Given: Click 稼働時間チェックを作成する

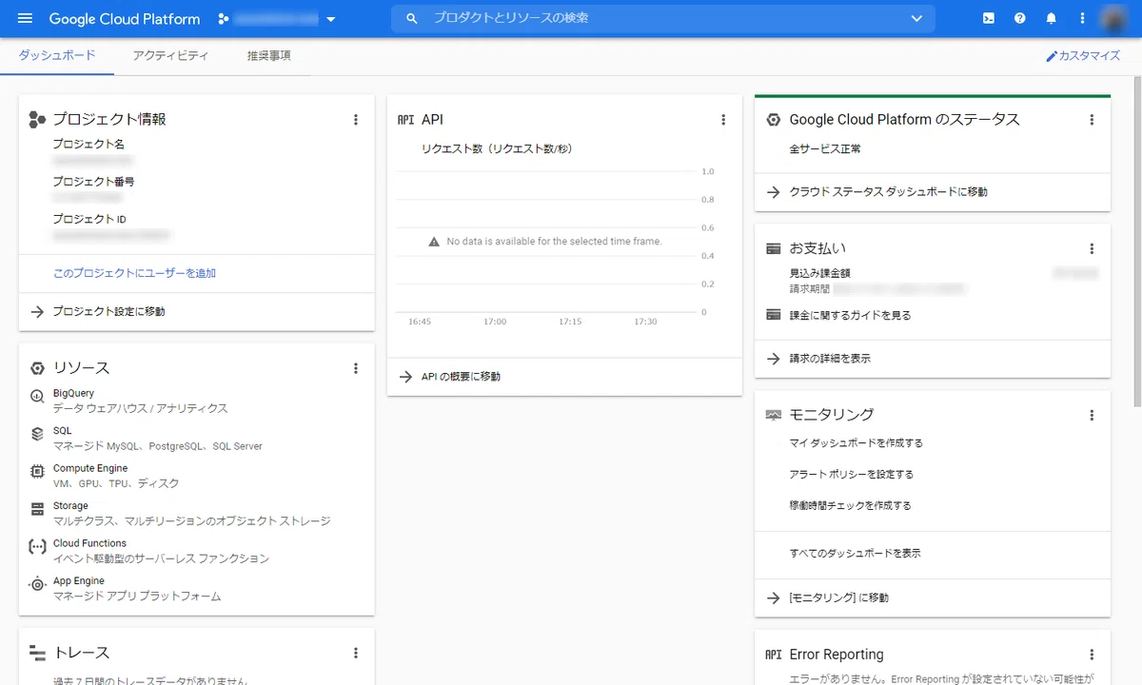Looking at the screenshot, I should (x=850, y=506).
